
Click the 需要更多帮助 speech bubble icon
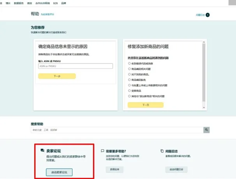click(x=103, y=151)
